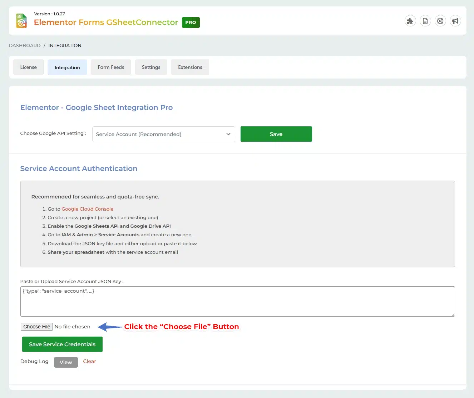Open the documentation page icon
This screenshot has height=398, width=474.
coord(425,21)
